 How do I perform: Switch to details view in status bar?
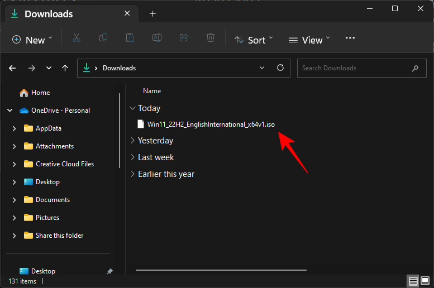tap(413, 281)
